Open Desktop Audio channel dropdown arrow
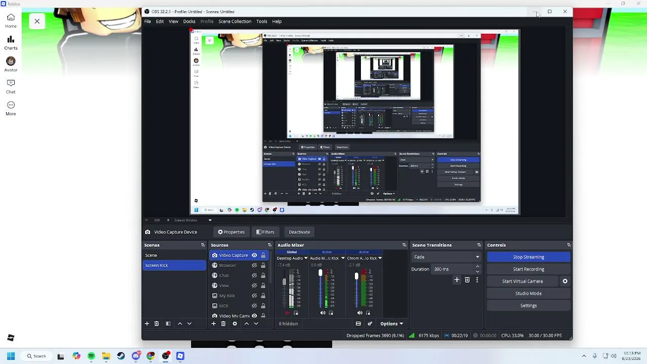The height and width of the screenshot is (364, 647). [306, 258]
